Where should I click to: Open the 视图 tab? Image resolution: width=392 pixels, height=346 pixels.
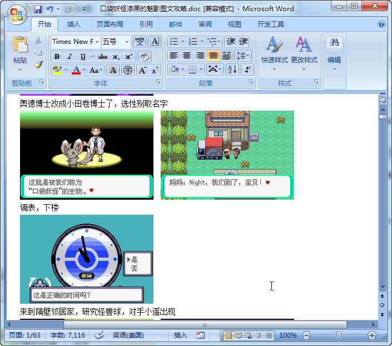(235, 24)
